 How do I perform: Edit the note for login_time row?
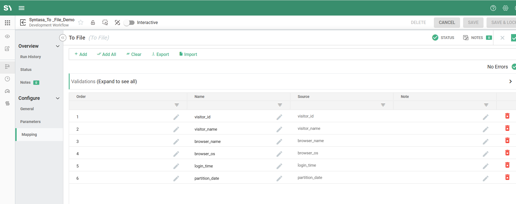[x=485, y=166]
